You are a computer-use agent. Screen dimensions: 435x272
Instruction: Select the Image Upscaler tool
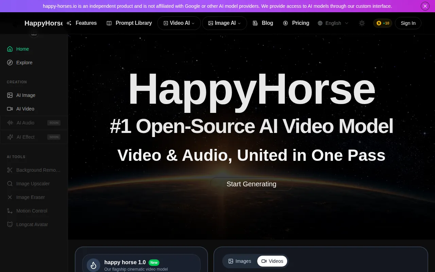coord(33,184)
